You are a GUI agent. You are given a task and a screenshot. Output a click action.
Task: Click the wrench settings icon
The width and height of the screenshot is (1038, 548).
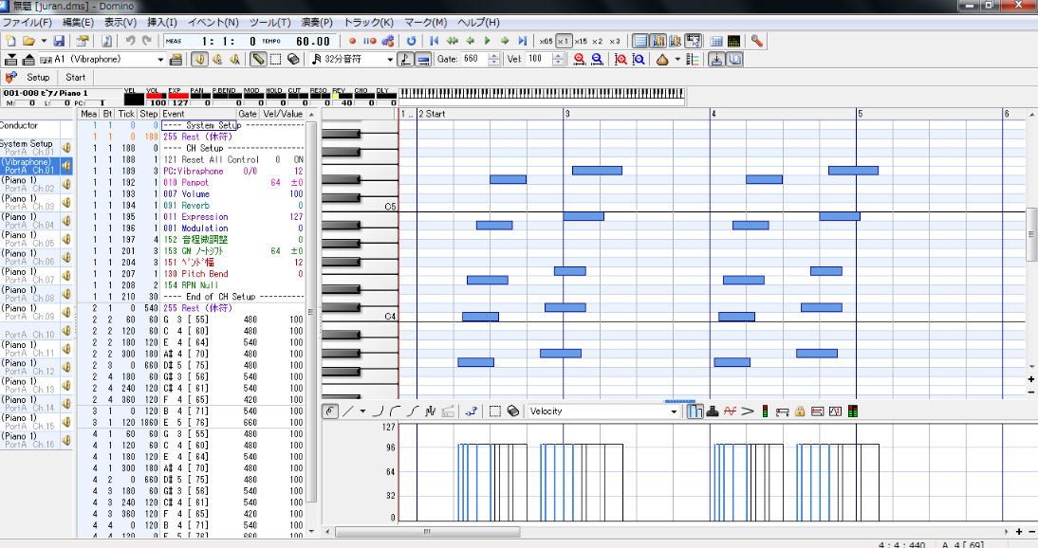(757, 41)
